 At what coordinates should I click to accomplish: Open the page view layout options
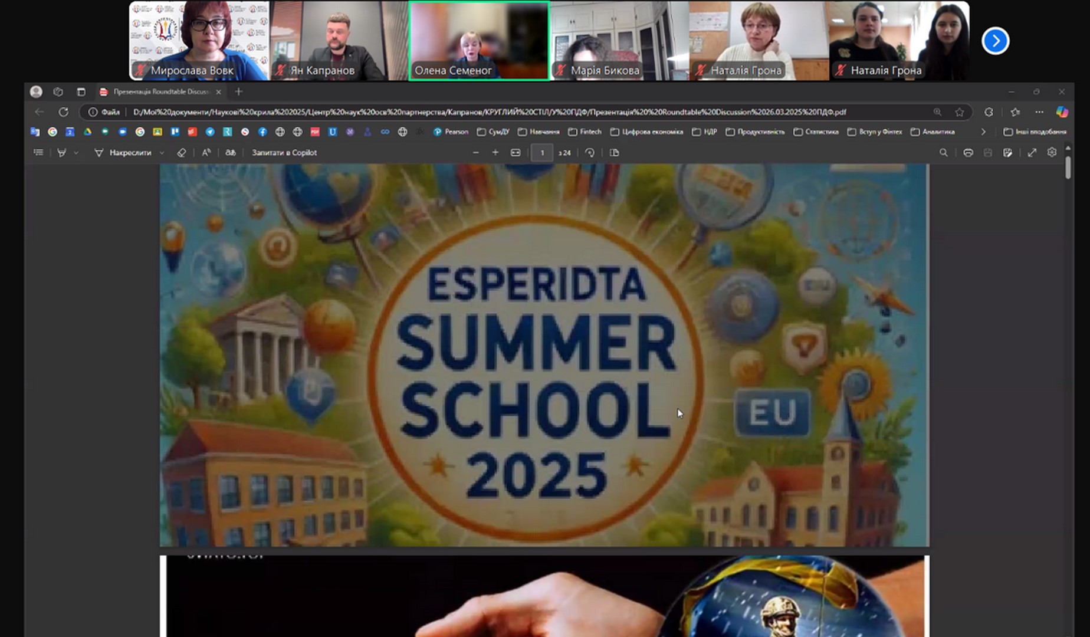615,153
